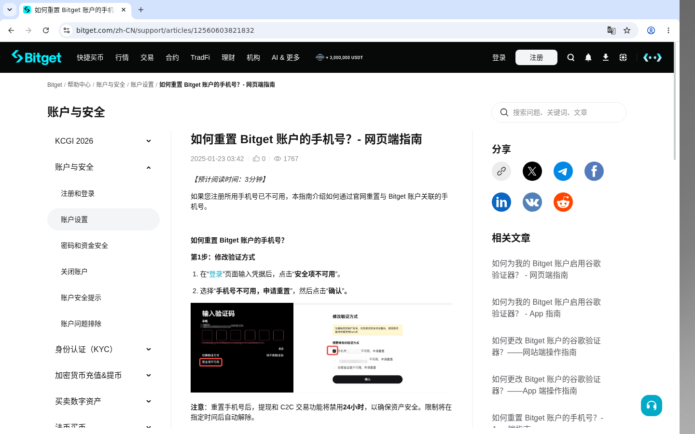Open the 理财 menu
Screen dimensions: 695x434
228,57
